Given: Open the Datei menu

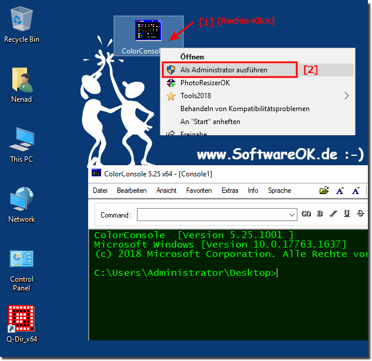Looking at the screenshot, I should point(100,190).
